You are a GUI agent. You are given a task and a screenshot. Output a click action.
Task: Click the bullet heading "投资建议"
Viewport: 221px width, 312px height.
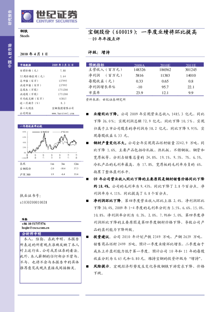point(101,237)
